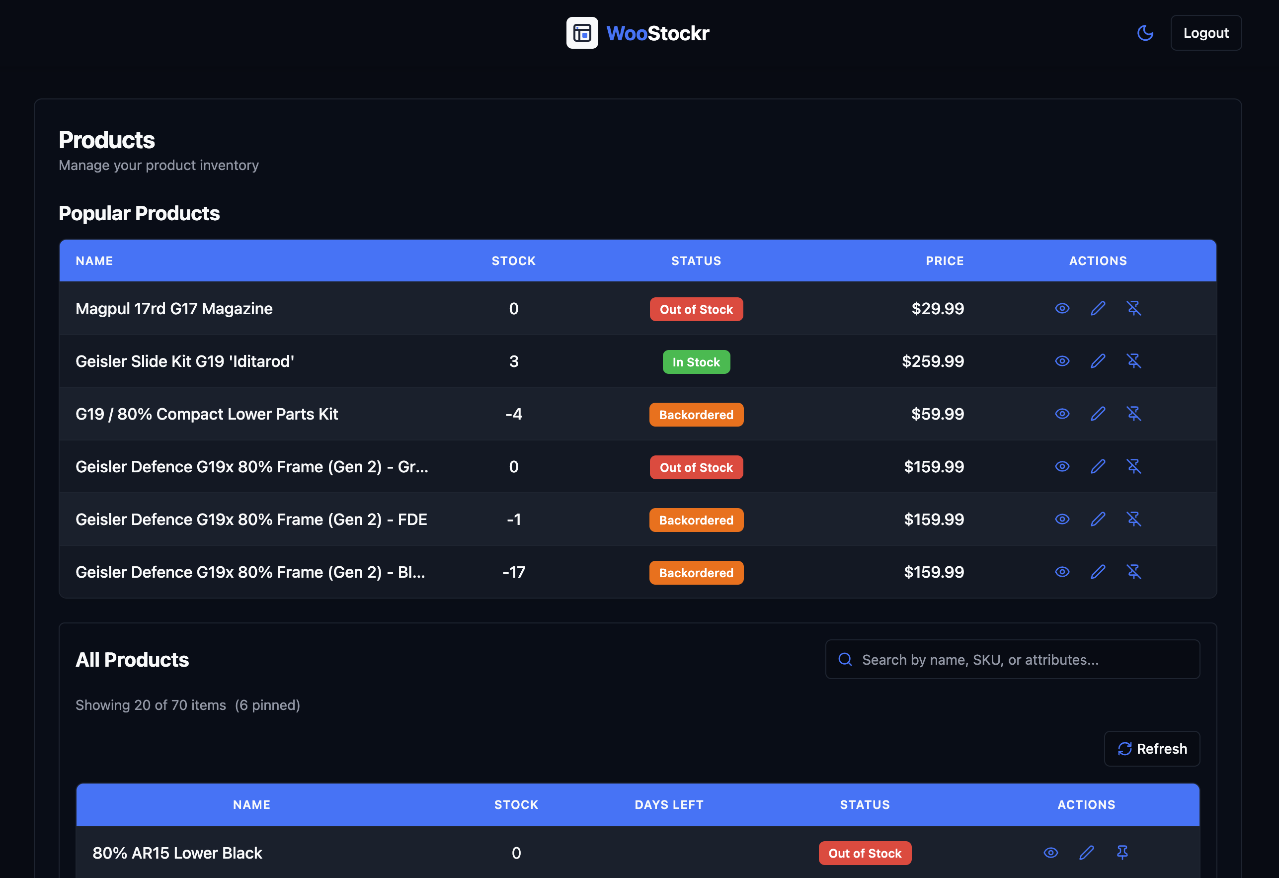
Task: View the Geisler G19x Frame Gr... product
Action: click(x=1062, y=466)
